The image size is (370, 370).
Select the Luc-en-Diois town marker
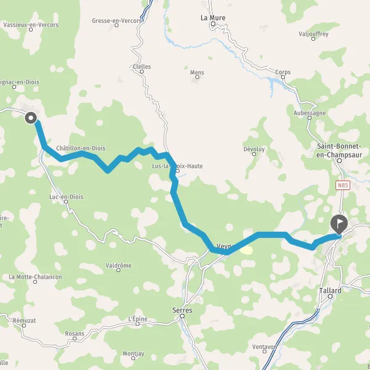point(66,202)
